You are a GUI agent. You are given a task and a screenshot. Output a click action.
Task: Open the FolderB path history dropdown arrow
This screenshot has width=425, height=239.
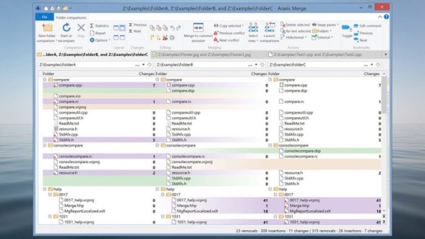coord(256,65)
